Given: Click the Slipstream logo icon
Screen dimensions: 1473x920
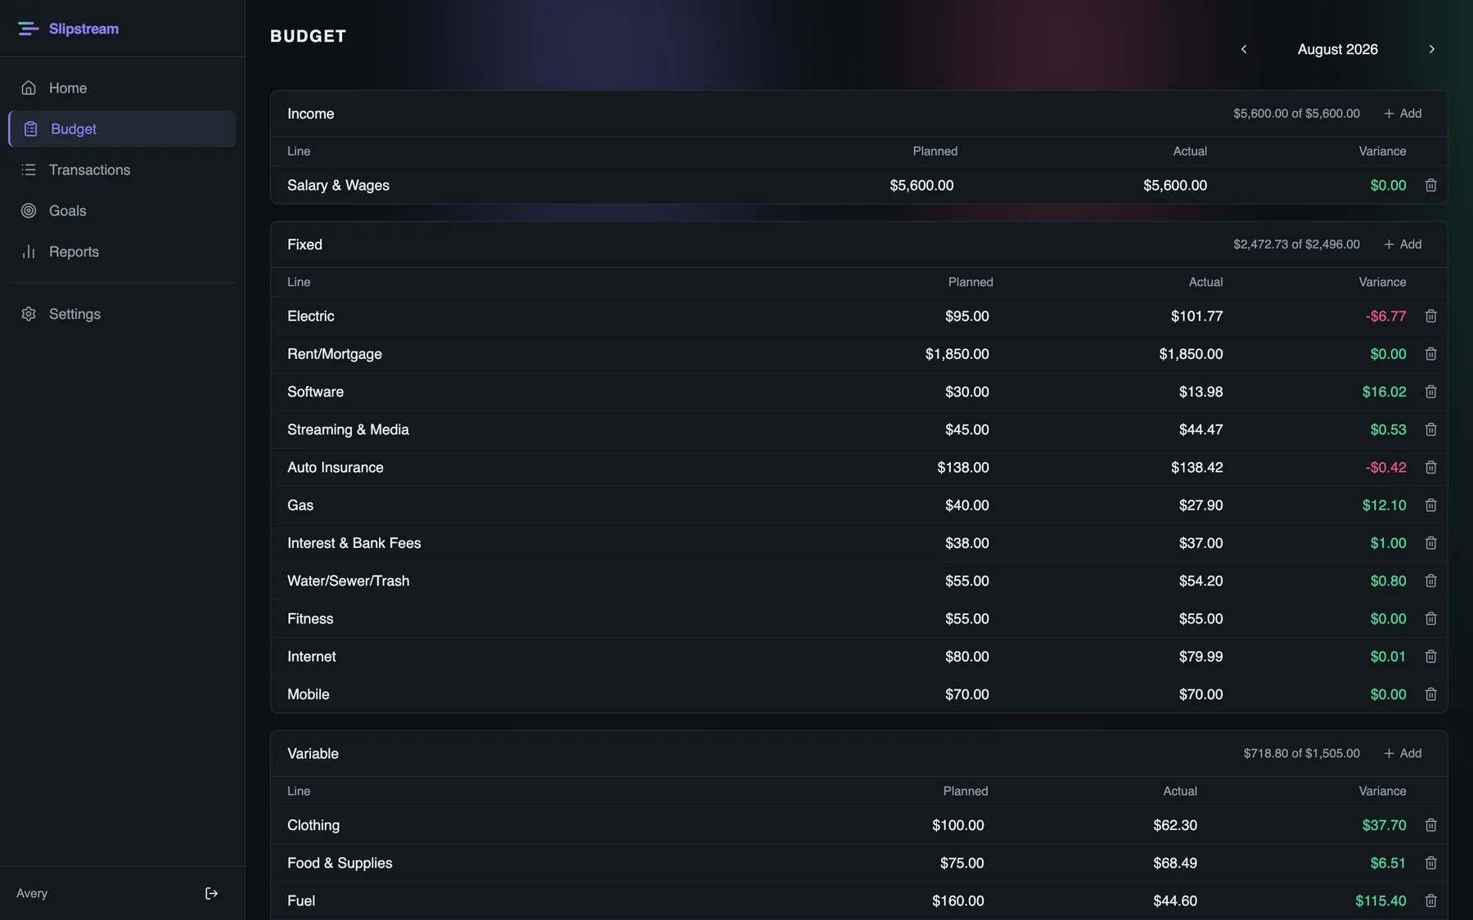Looking at the screenshot, I should click(28, 29).
